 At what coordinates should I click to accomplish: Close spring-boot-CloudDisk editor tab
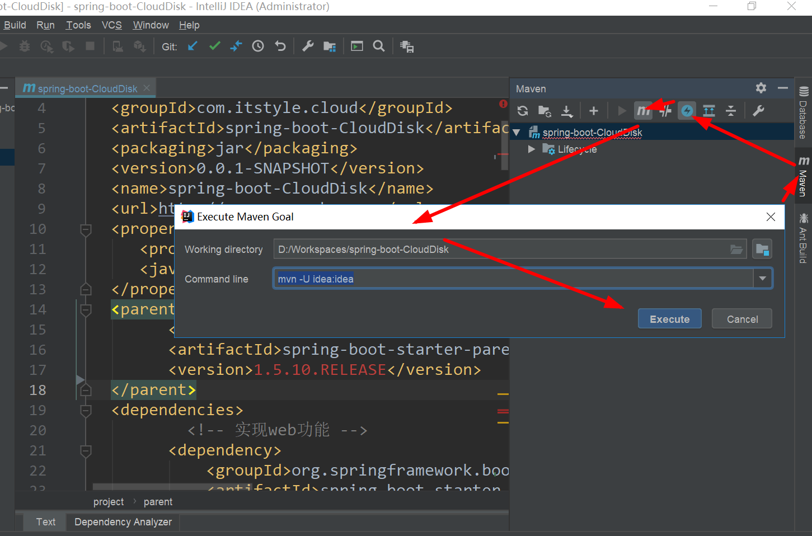pos(147,88)
